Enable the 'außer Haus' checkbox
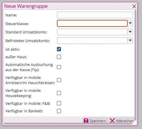Image resolution: width=142 pixels, height=129 pixels. [59, 57]
